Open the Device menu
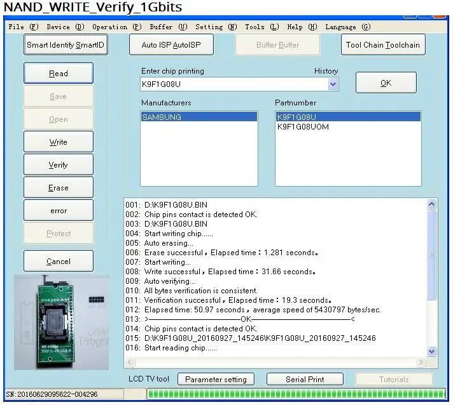 66,27
